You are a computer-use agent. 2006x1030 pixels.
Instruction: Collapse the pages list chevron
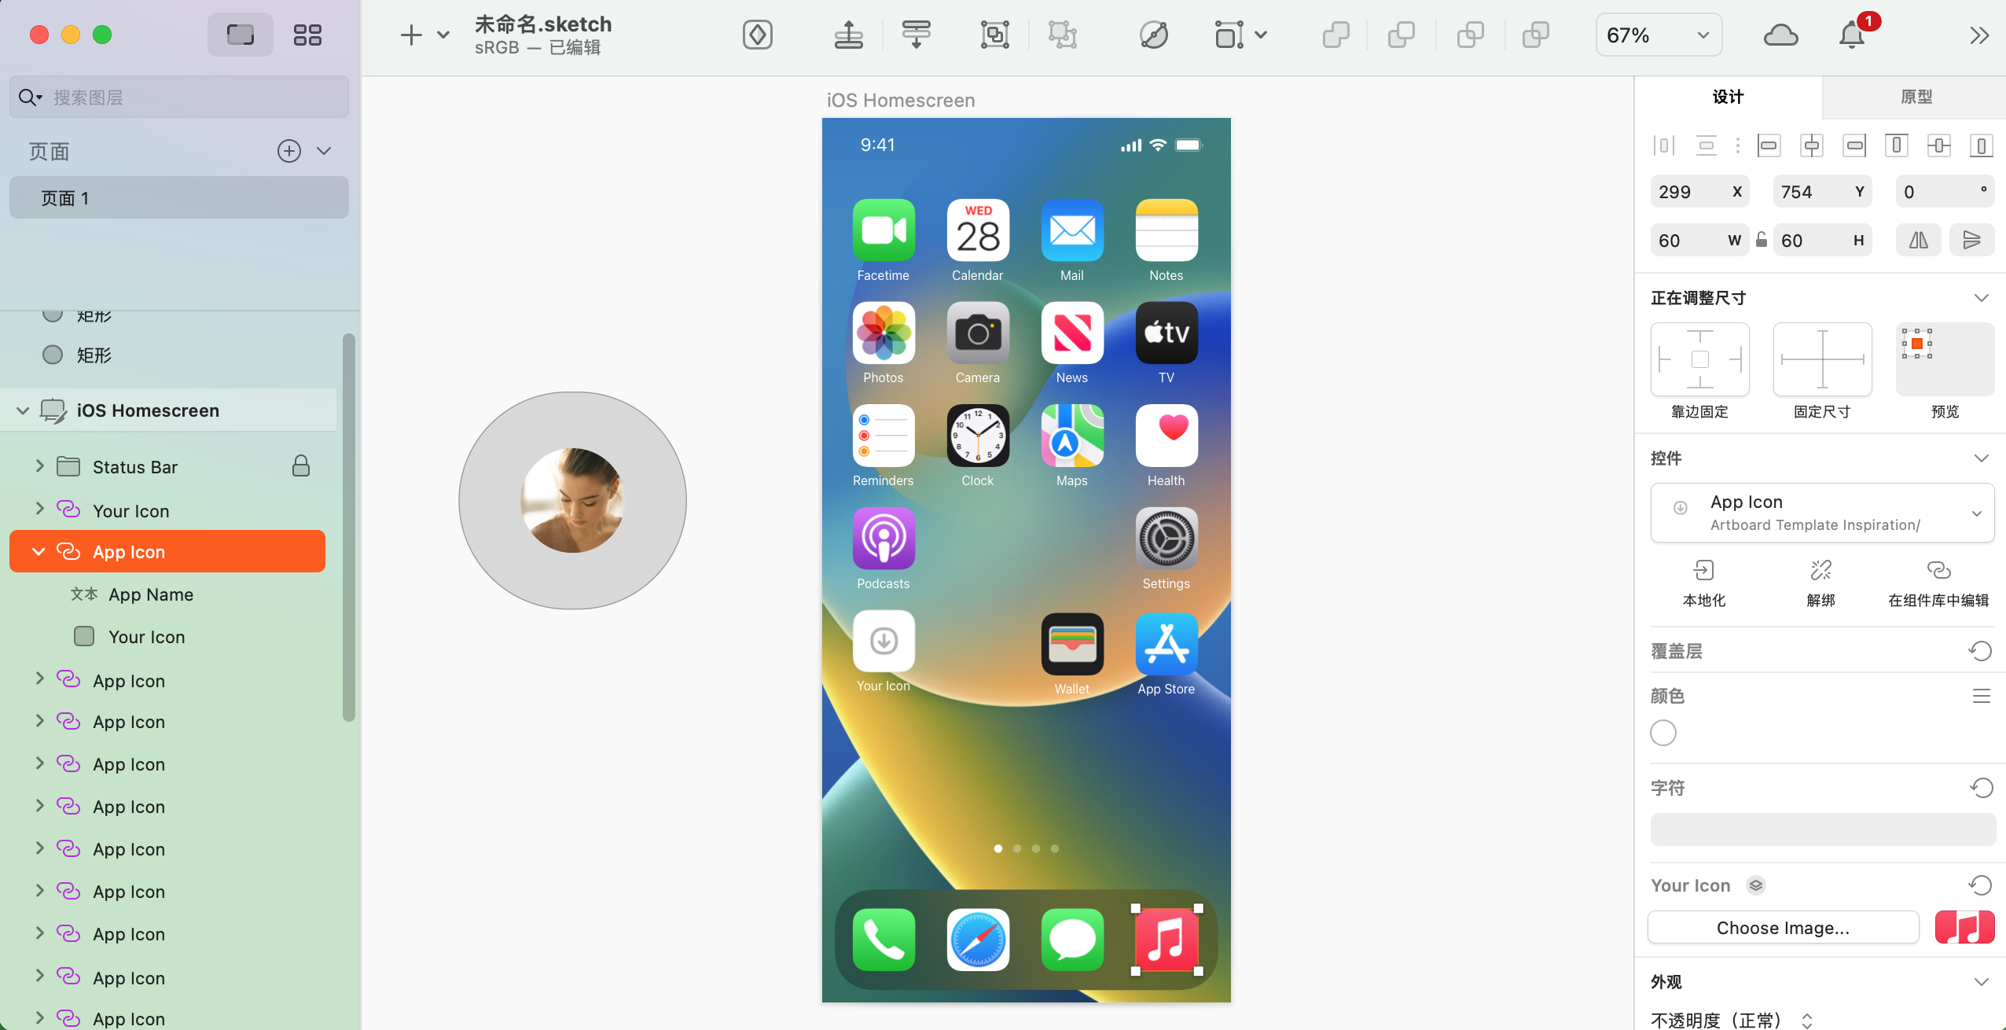point(324,150)
